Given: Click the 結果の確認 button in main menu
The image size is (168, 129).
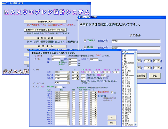Looking at the screenshot, I should (x=45, y=38).
